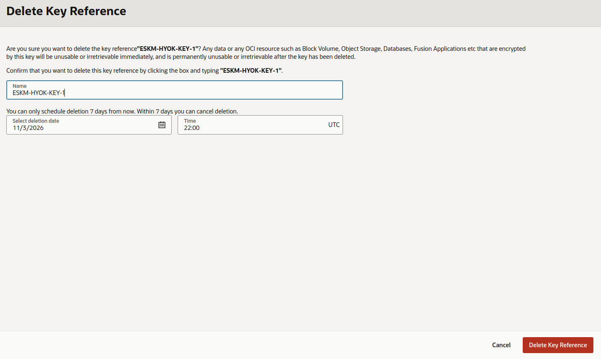The height and width of the screenshot is (359, 601).
Task: Click the Delete Key Reference dialog heading
Action: pyautogui.click(x=66, y=11)
